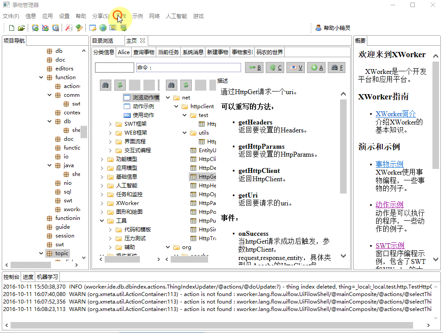Select the 动作示例 tree item
This screenshot has height=333, width=443.
pos(139,106)
